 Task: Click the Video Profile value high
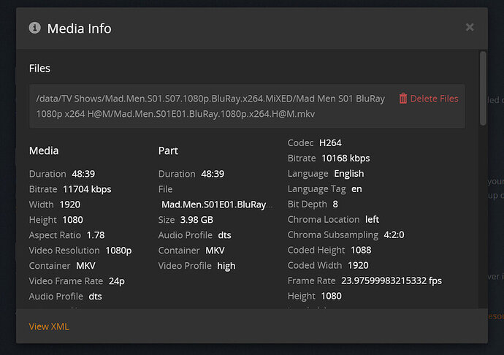tap(226, 266)
